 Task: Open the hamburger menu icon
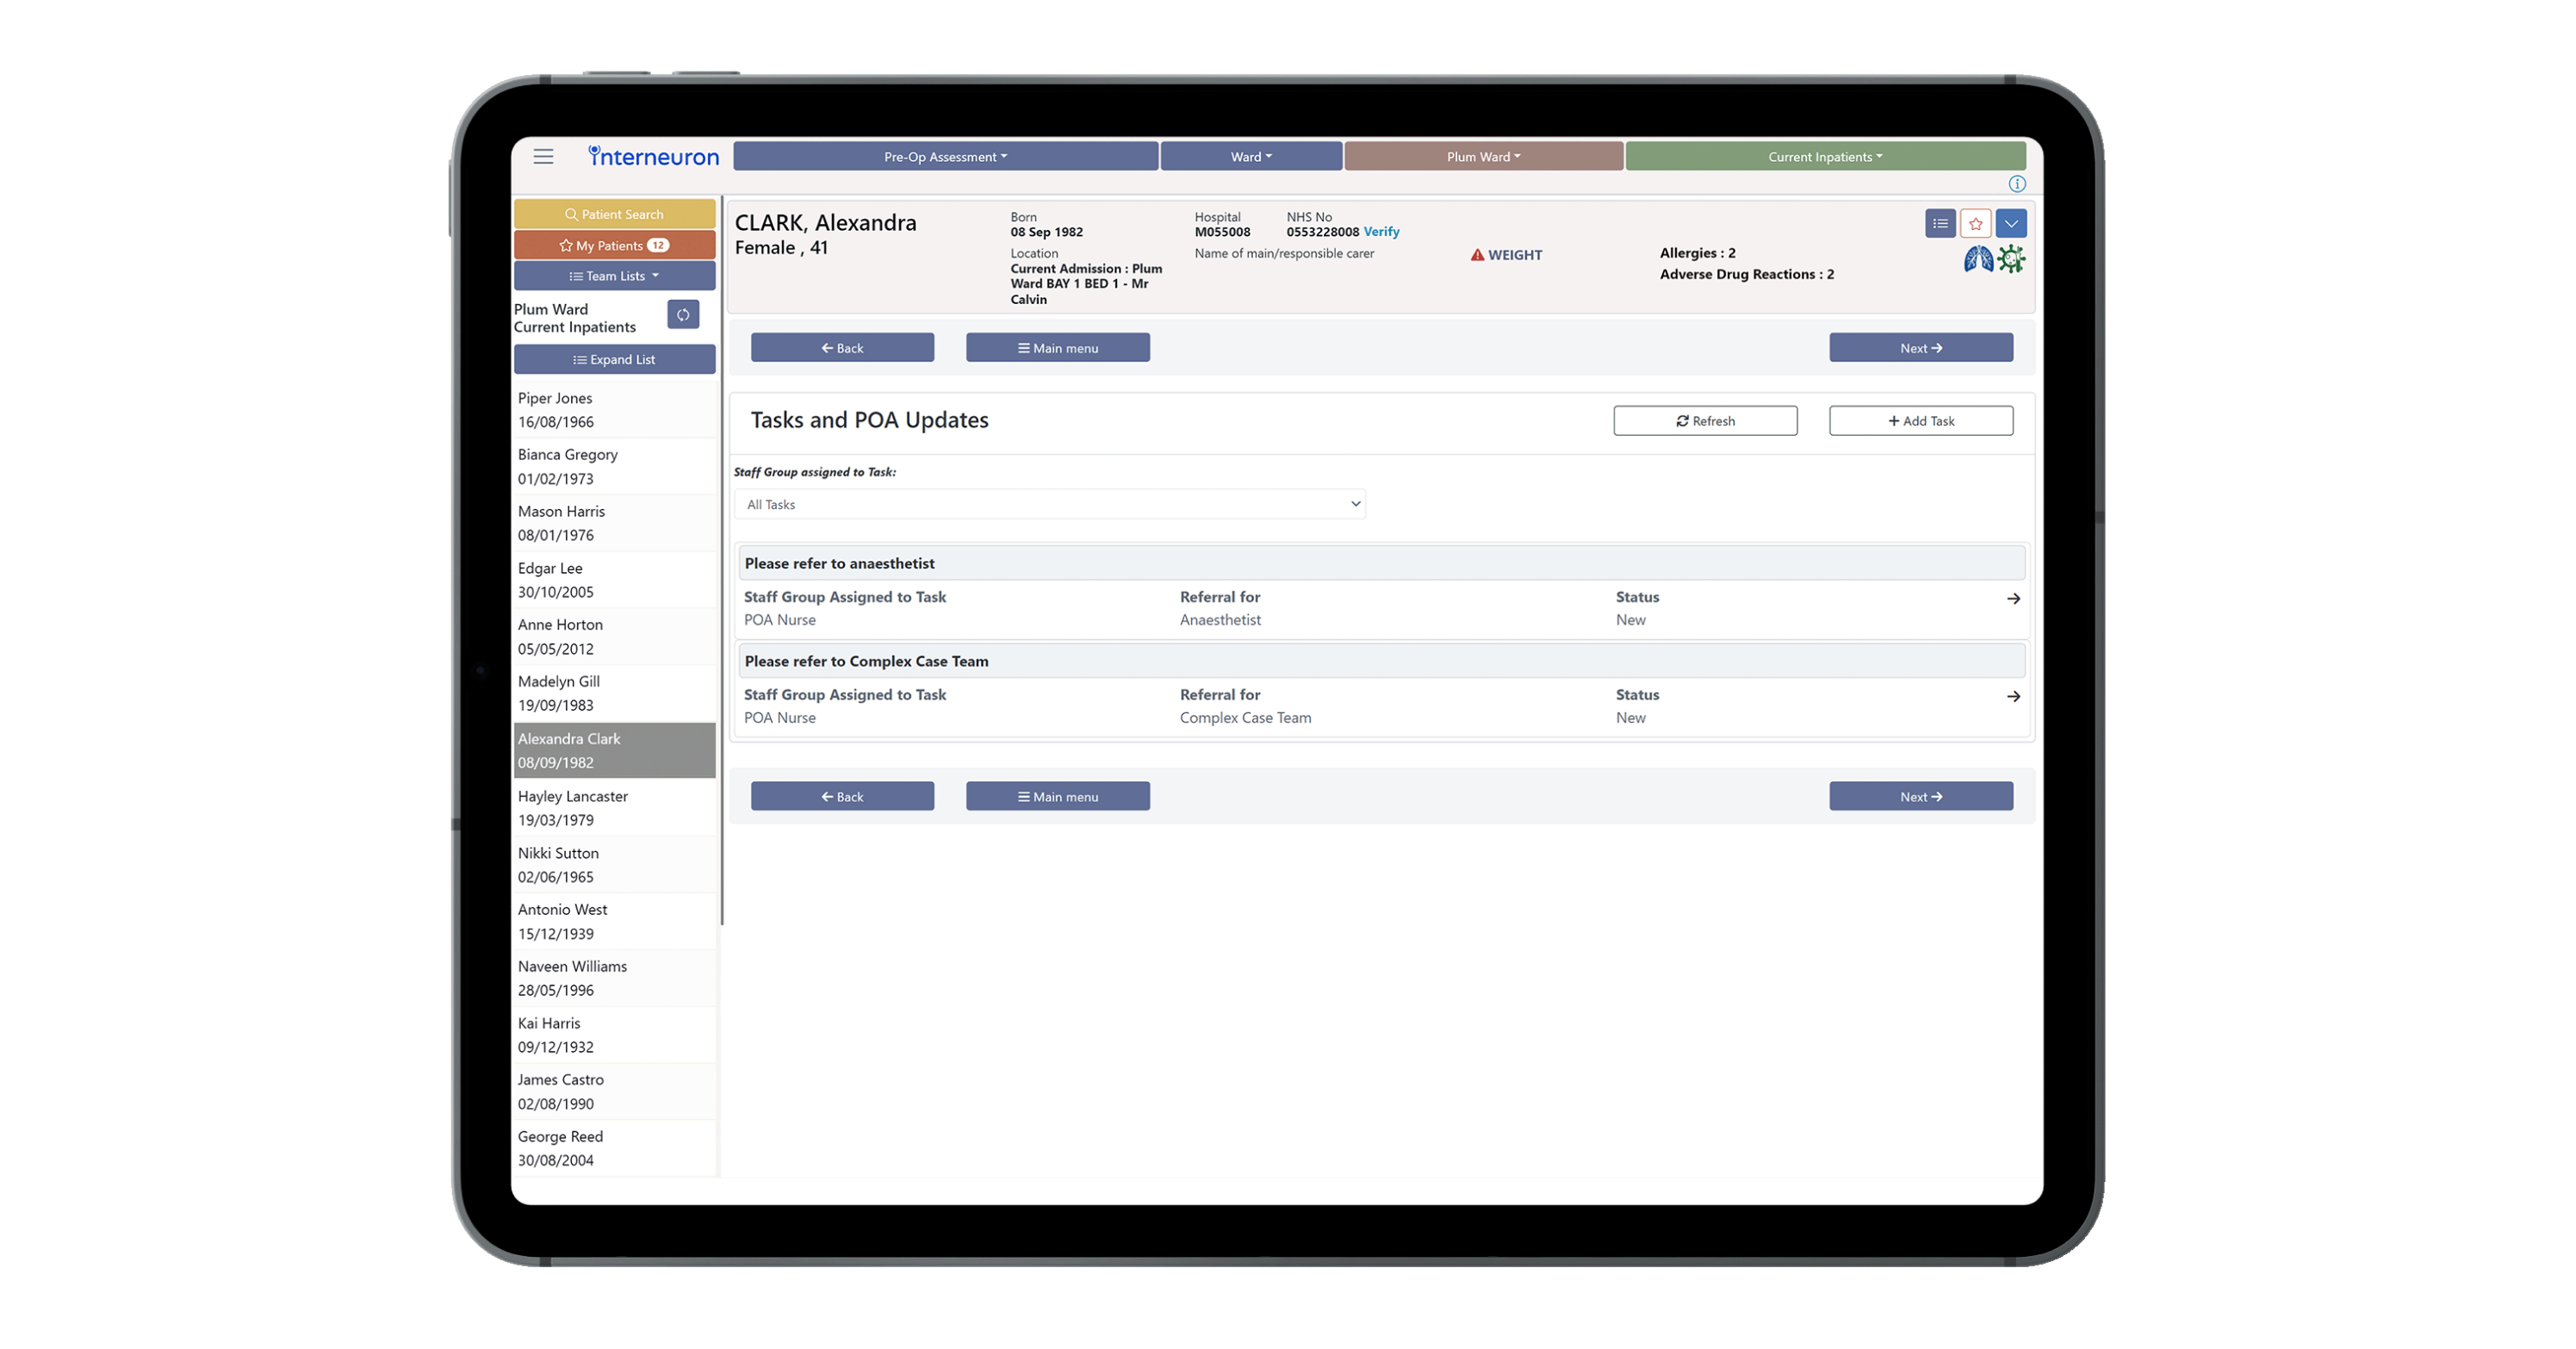pyautogui.click(x=543, y=156)
